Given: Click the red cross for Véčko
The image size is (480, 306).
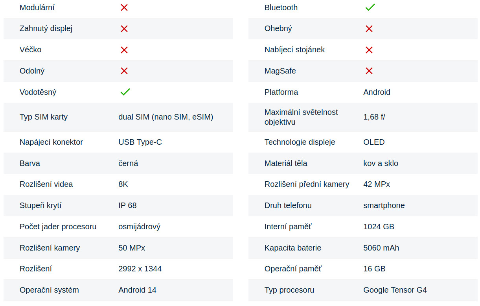Looking at the screenshot, I should pyautogui.click(x=124, y=50).
